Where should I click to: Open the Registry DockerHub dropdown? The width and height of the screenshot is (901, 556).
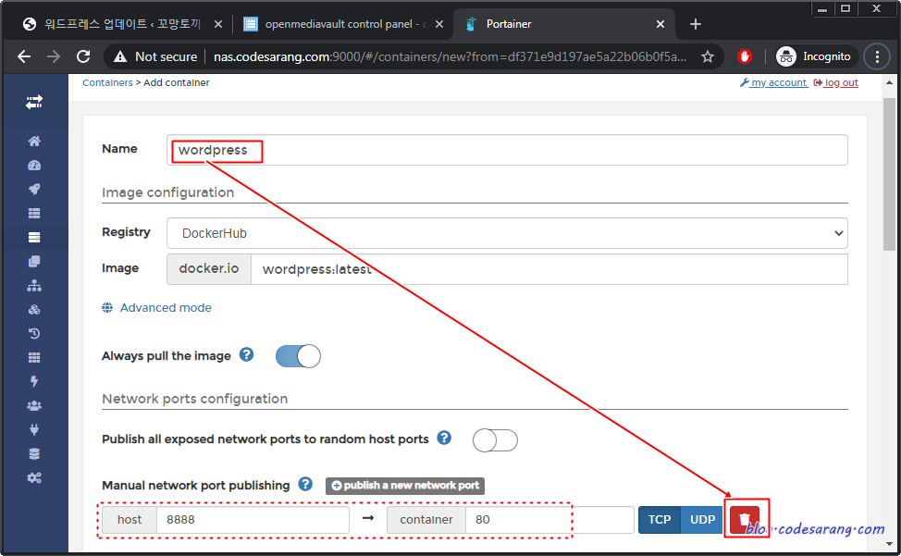point(507,233)
